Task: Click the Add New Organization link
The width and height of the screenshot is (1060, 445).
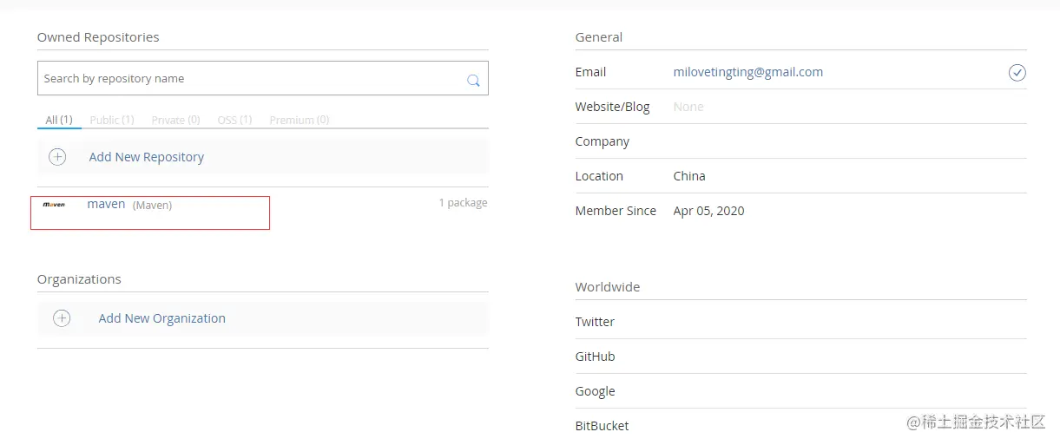Action: tap(162, 318)
